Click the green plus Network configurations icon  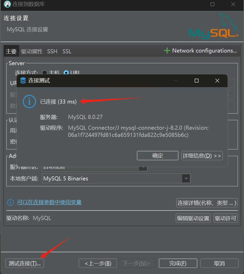tap(167, 51)
